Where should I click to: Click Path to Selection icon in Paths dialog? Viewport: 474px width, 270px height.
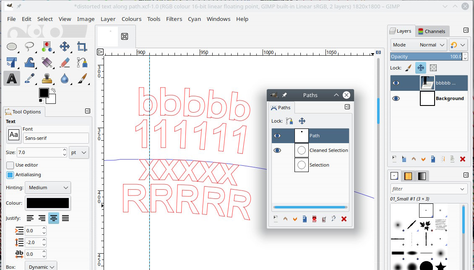click(314, 219)
